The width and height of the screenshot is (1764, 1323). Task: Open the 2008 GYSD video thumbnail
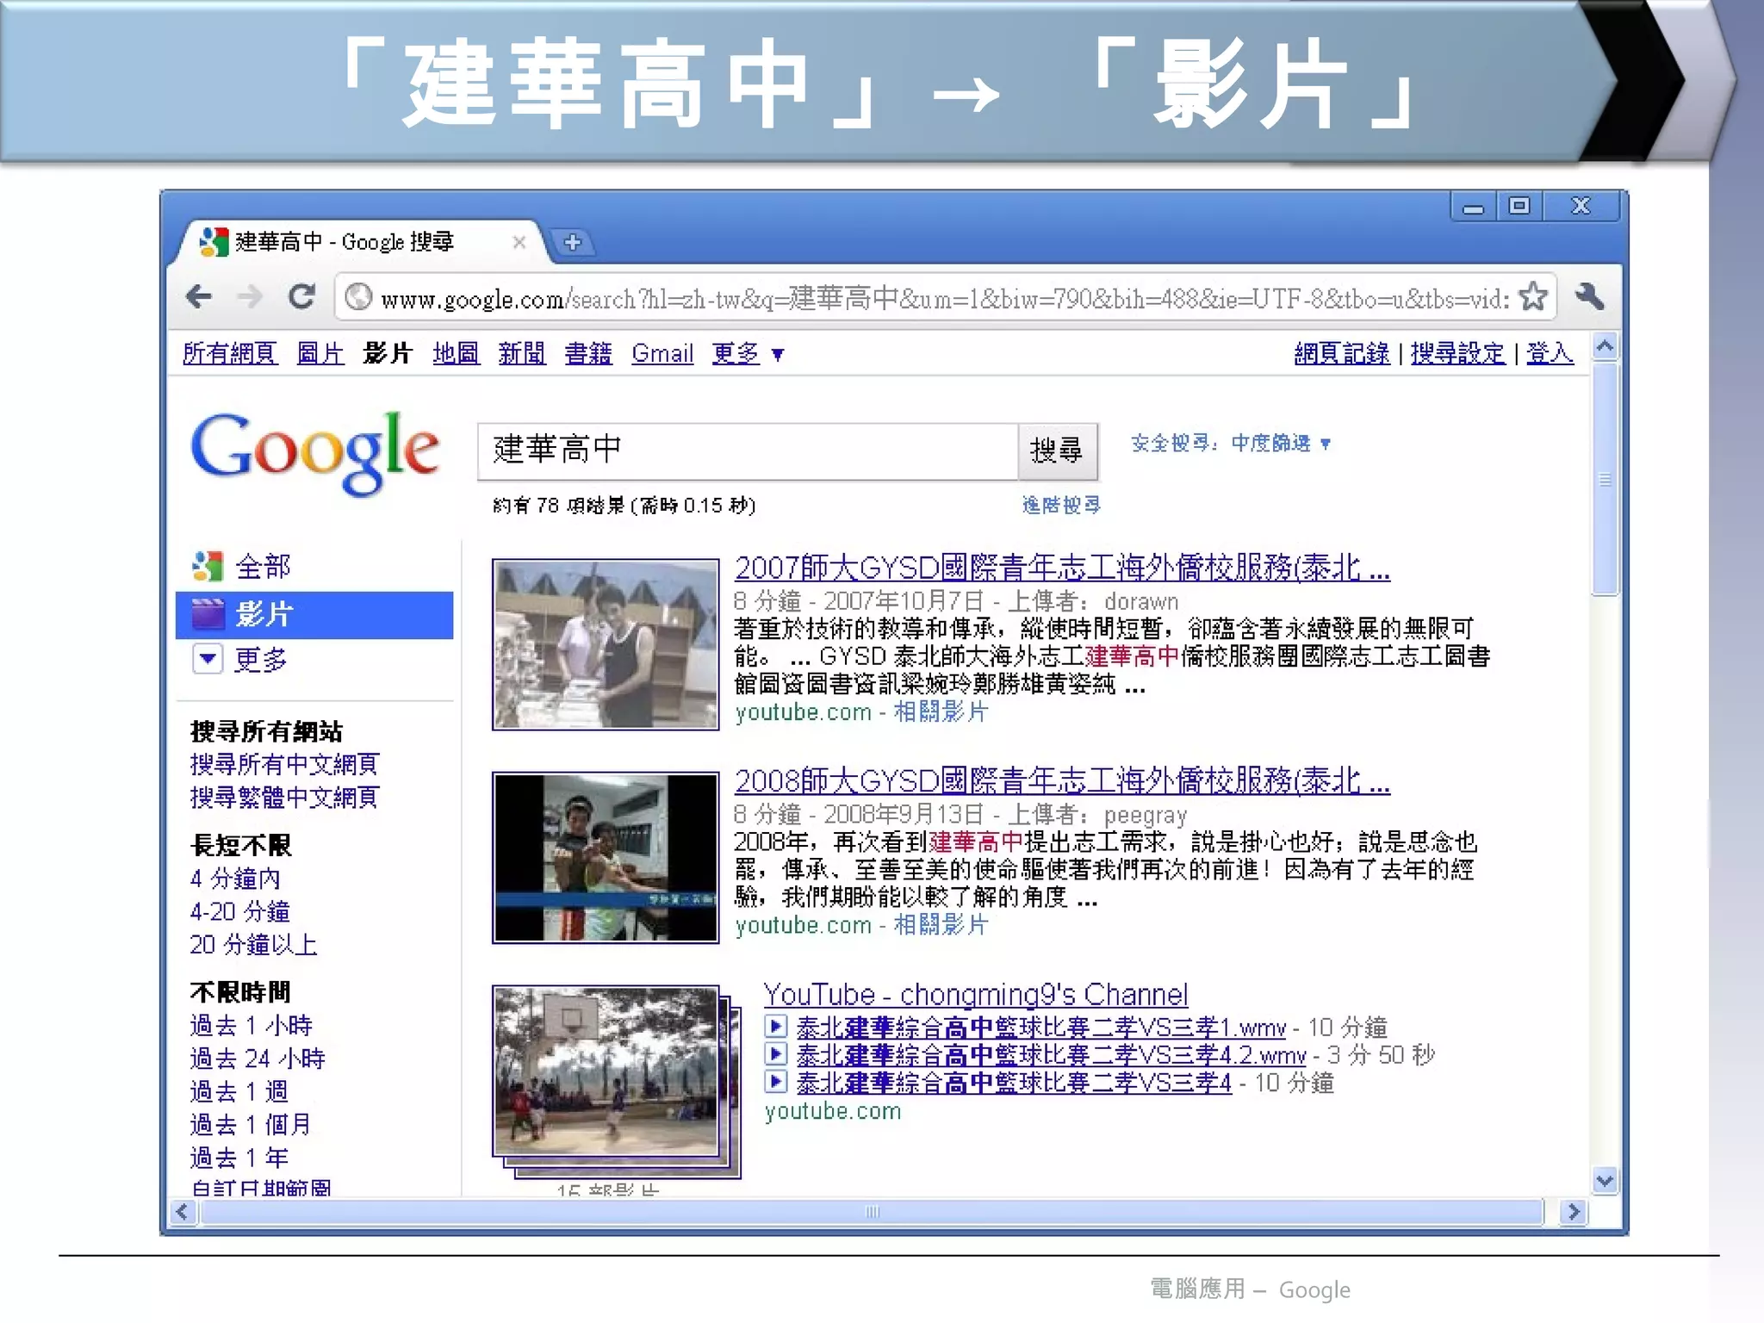coord(606,857)
